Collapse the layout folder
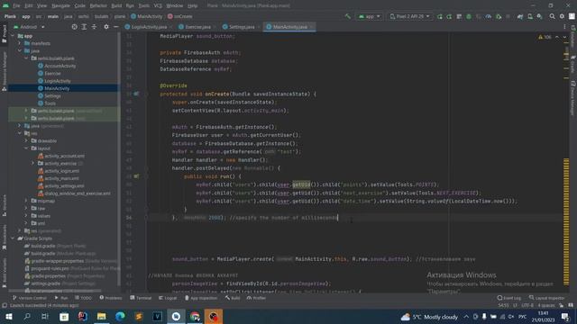Screen dimensions: 577x324 click(x=26, y=148)
